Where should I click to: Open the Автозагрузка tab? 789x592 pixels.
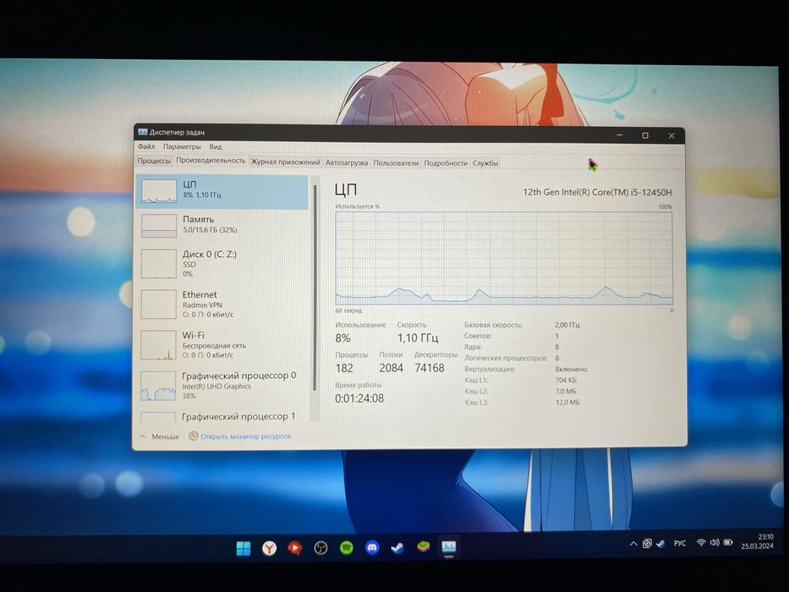(x=347, y=162)
